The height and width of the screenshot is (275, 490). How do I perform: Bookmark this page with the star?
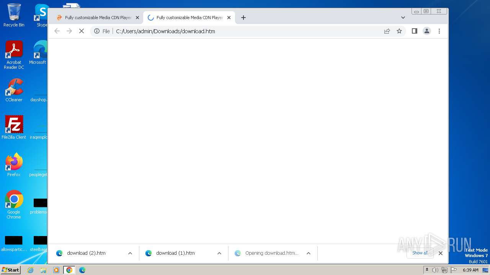click(399, 31)
